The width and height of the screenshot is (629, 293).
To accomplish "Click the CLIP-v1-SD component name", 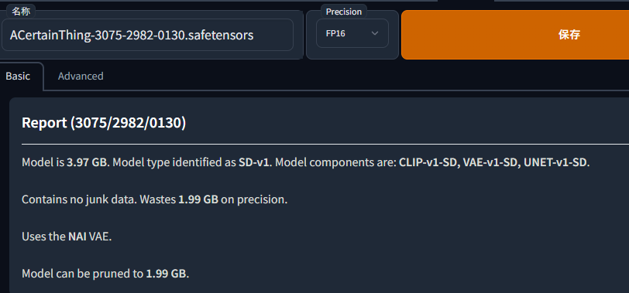I will coord(429,162).
